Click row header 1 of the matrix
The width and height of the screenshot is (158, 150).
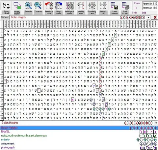[x=2, y=31]
